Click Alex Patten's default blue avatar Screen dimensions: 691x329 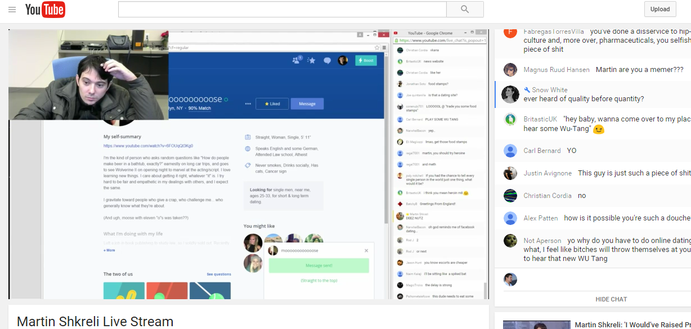[x=510, y=218]
